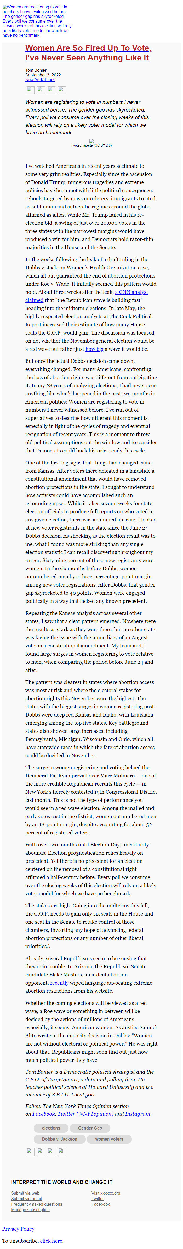The width and height of the screenshot is (183, 1249).
Task: Click the last share icon below the tags
Action: [x=62, y=1151]
